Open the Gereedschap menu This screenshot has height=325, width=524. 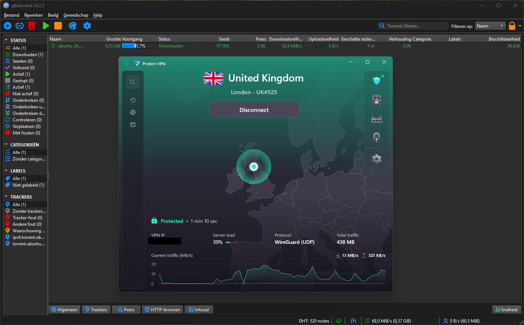coord(76,15)
